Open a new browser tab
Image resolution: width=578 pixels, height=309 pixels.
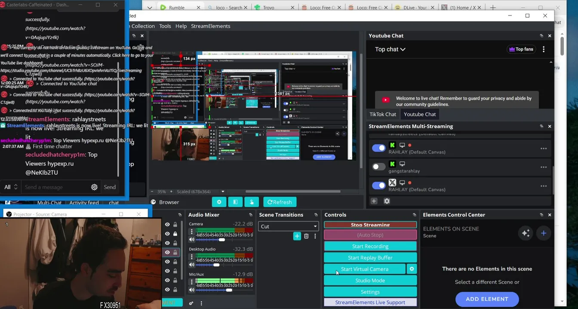pyautogui.click(x=493, y=8)
